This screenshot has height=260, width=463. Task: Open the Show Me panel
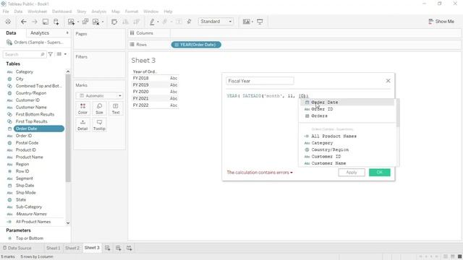[441, 22]
